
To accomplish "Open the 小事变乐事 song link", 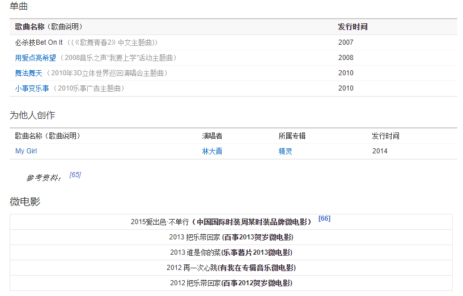I will coord(32,88).
